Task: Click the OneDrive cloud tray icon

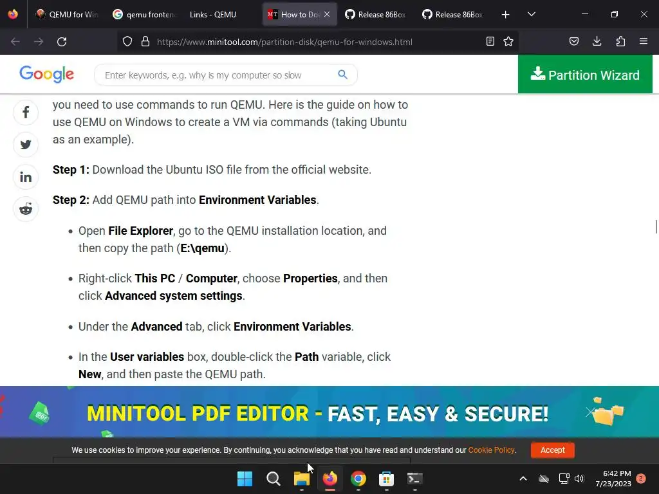Action: point(544,479)
